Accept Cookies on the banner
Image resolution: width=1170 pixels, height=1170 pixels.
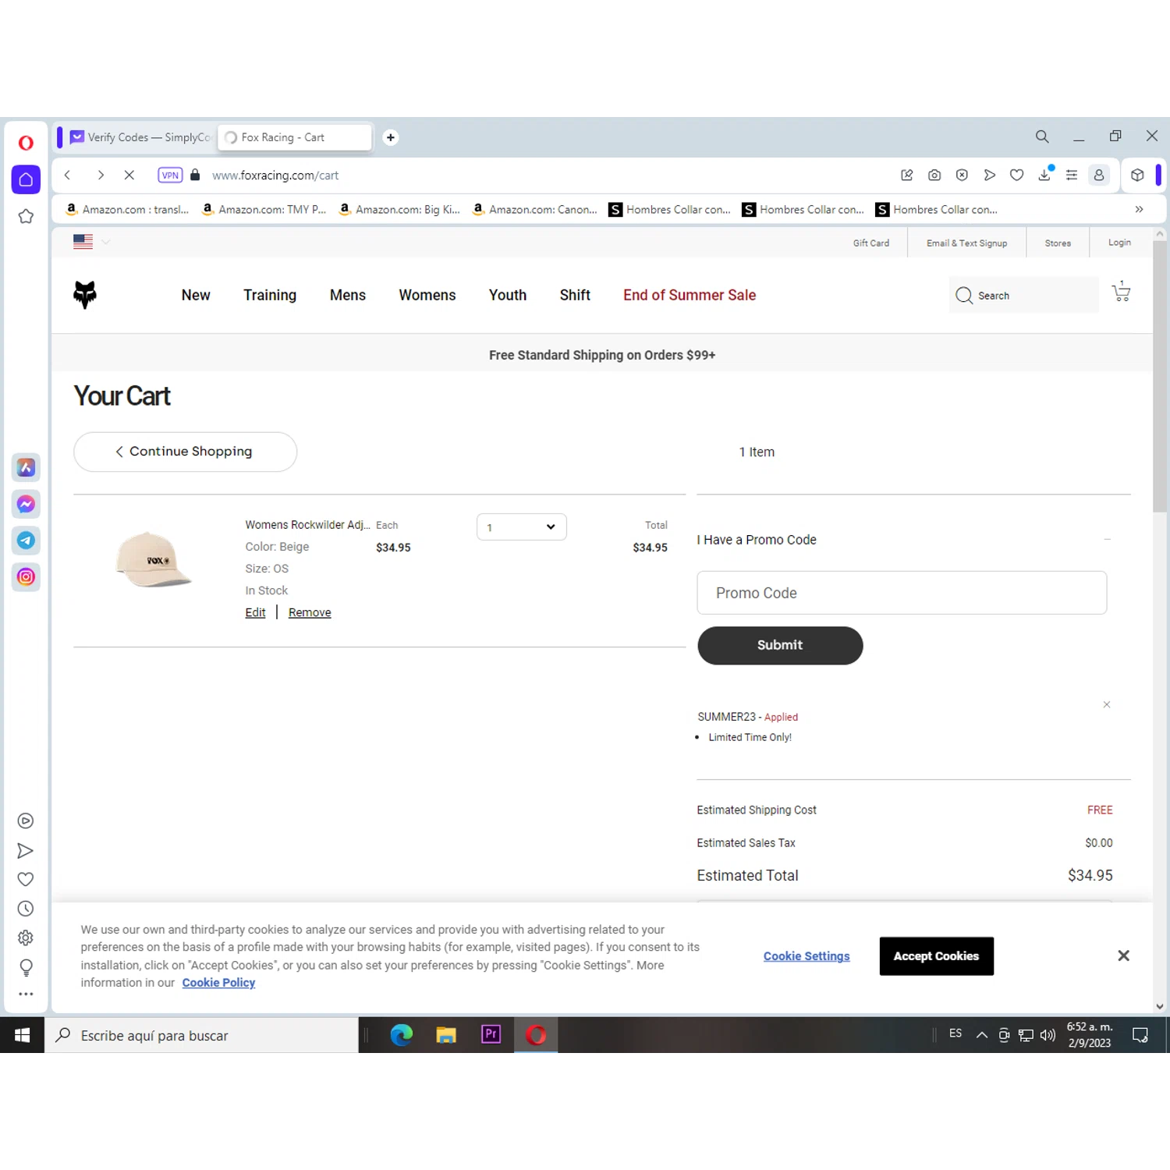tap(937, 956)
